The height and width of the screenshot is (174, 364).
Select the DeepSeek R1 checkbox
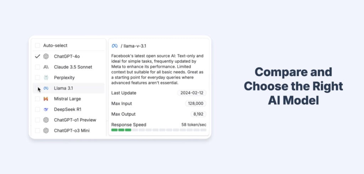click(x=37, y=110)
